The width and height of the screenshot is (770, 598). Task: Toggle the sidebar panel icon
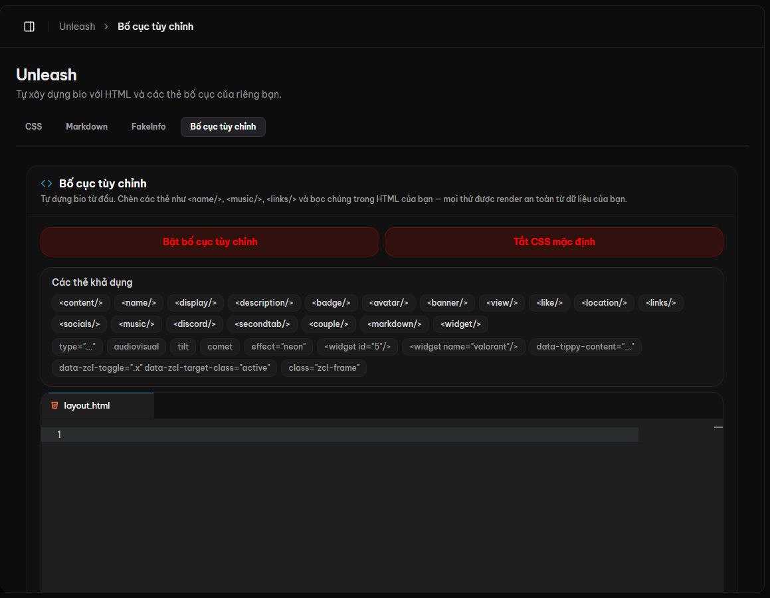click(29, 27)
